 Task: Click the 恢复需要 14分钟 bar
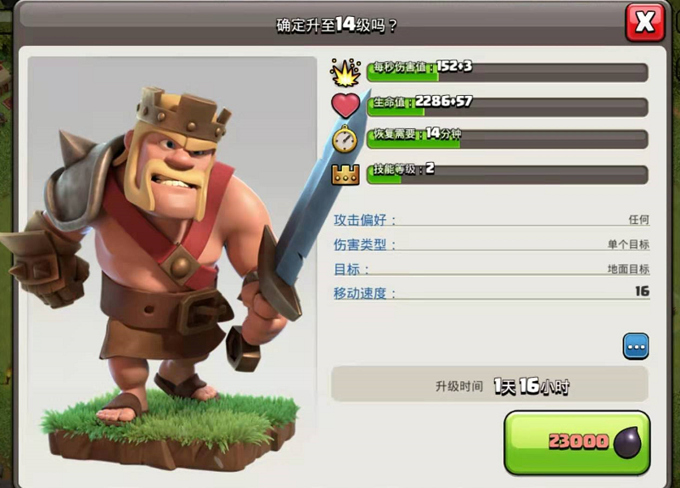tap(508, 139)
